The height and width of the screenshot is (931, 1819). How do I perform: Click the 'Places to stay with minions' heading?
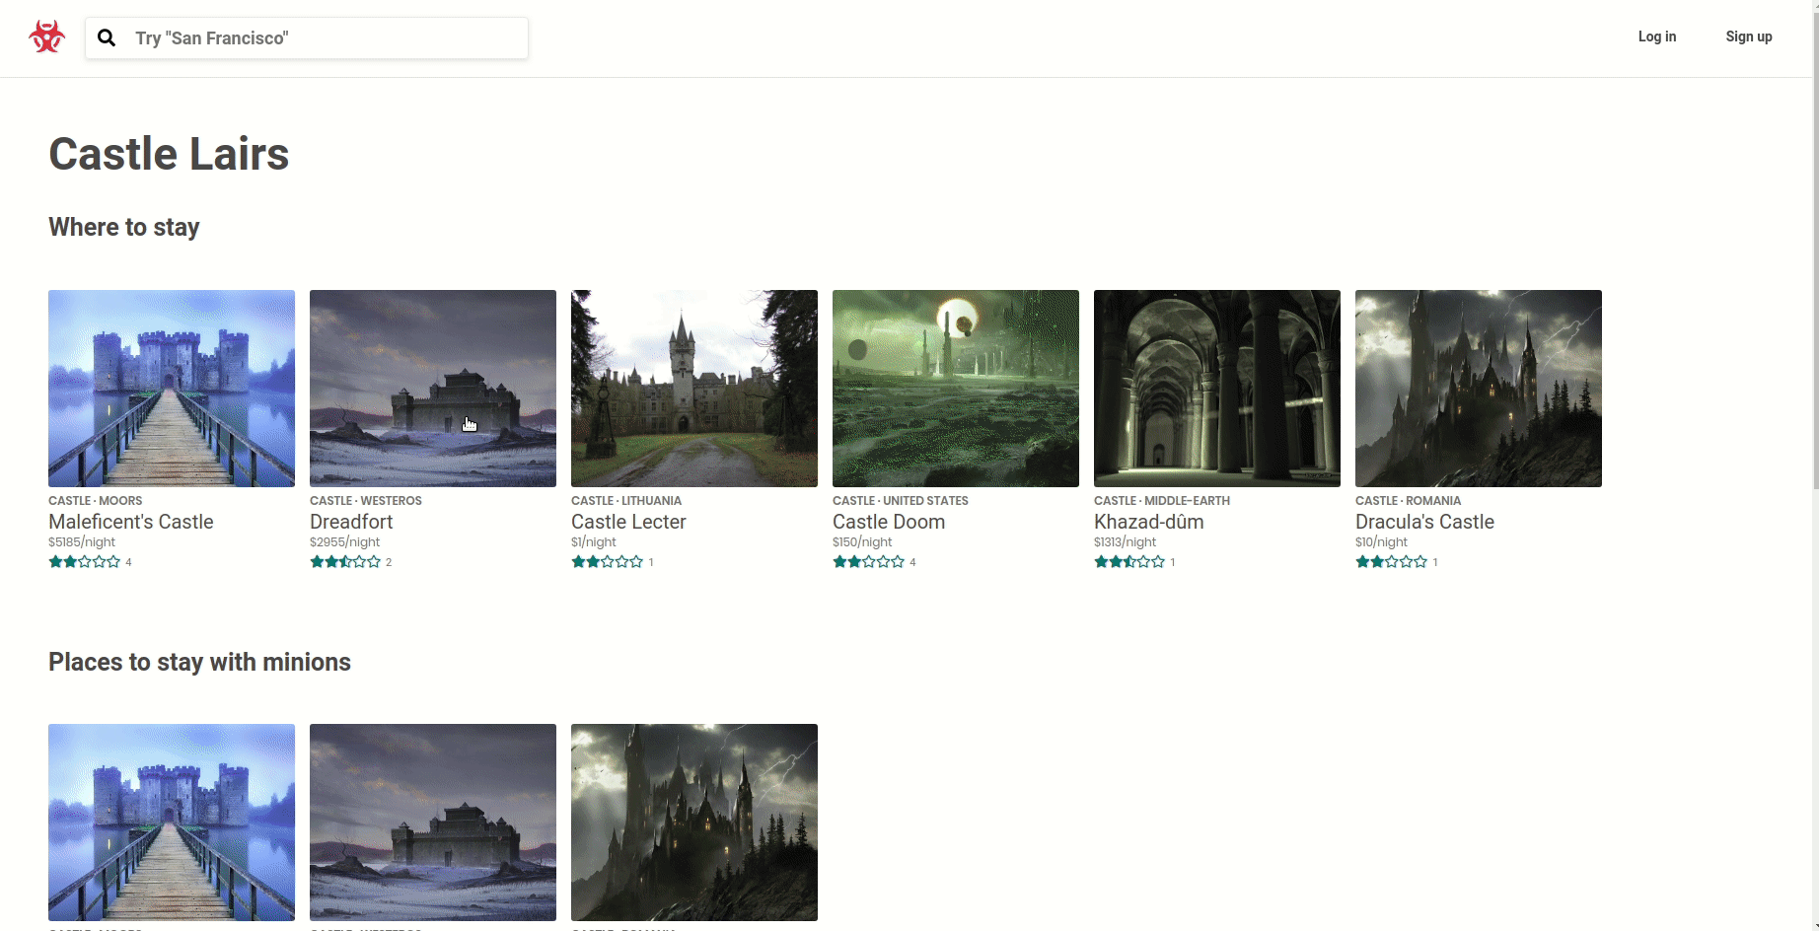[x=200, y=662]
